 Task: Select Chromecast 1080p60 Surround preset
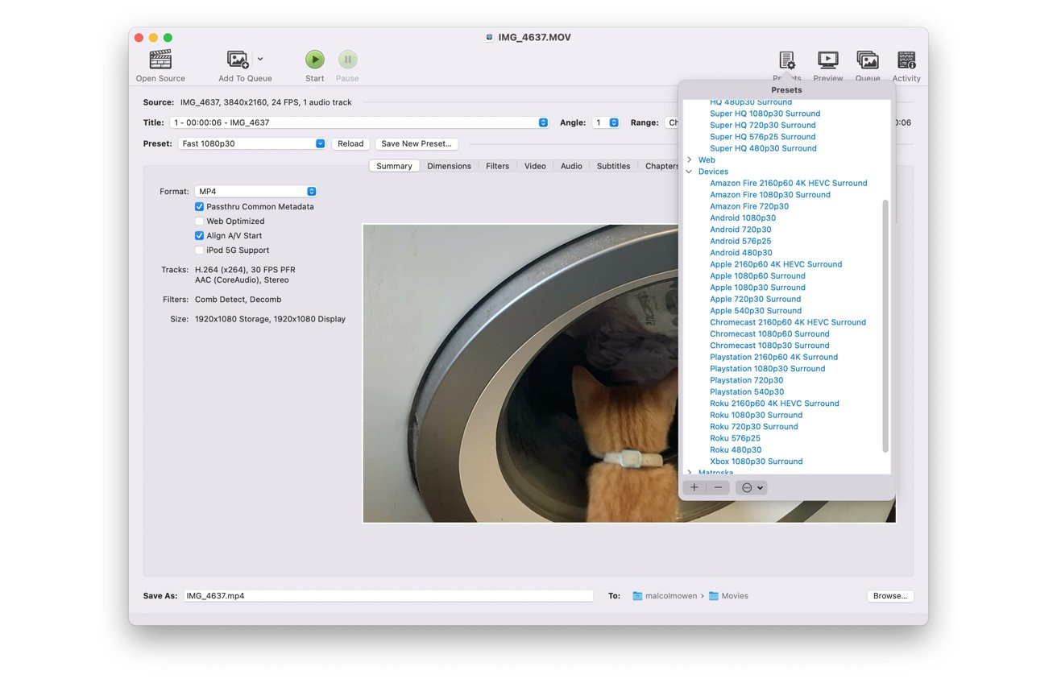[769, 333]
